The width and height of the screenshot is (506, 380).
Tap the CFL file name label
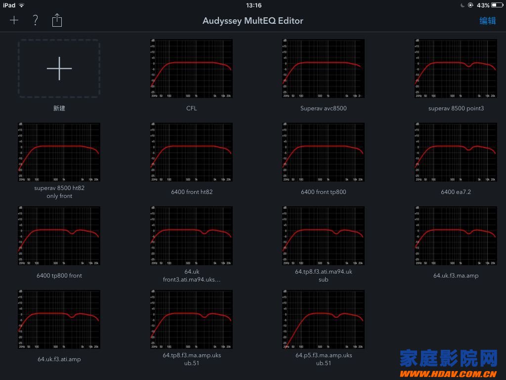pos(191,108)
